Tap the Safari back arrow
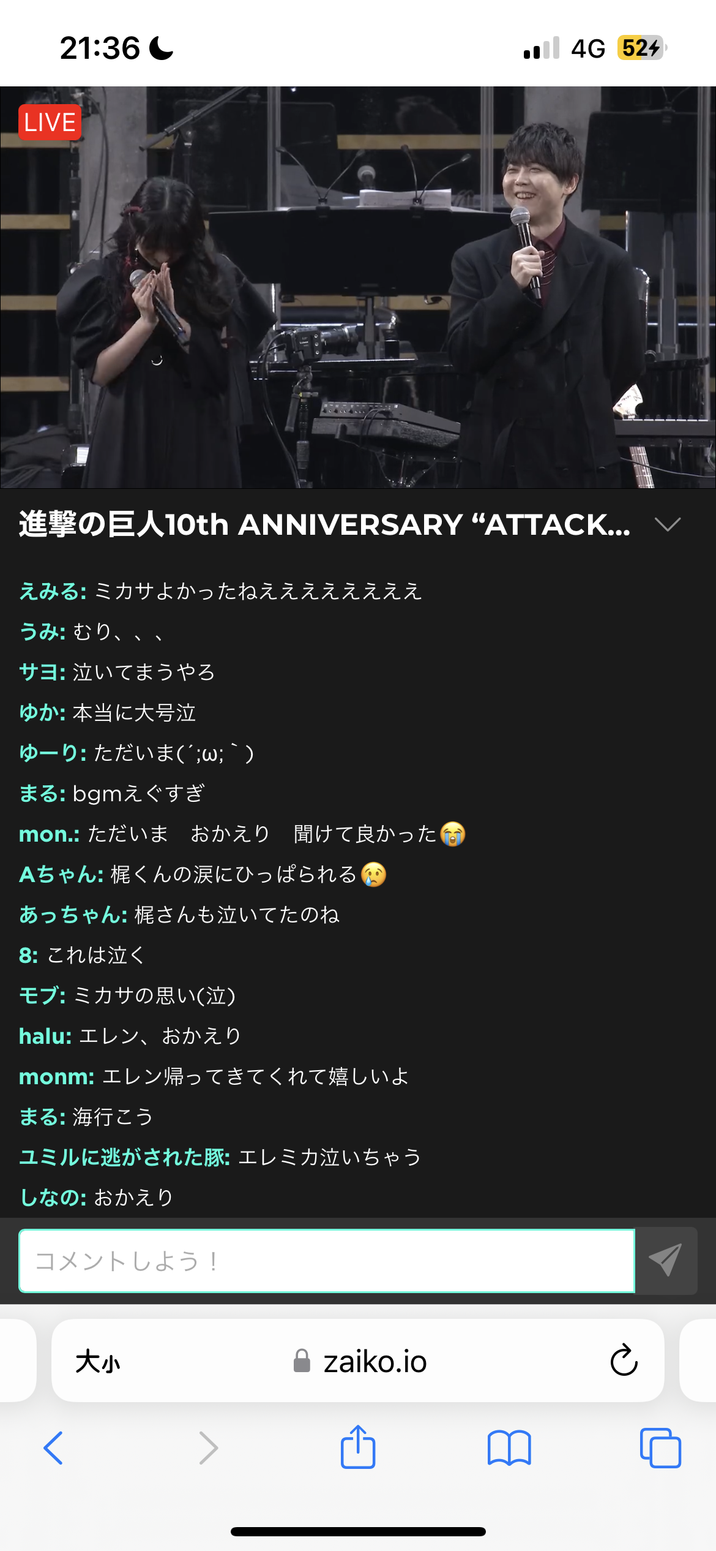716x1551 pixels. click(53, 1448)
